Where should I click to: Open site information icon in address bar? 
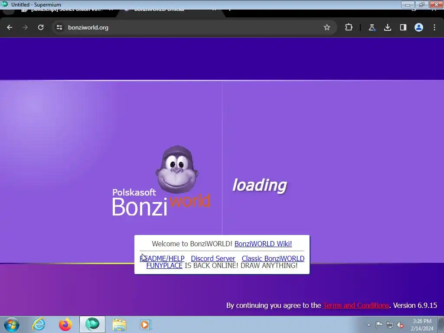[59, 27]
